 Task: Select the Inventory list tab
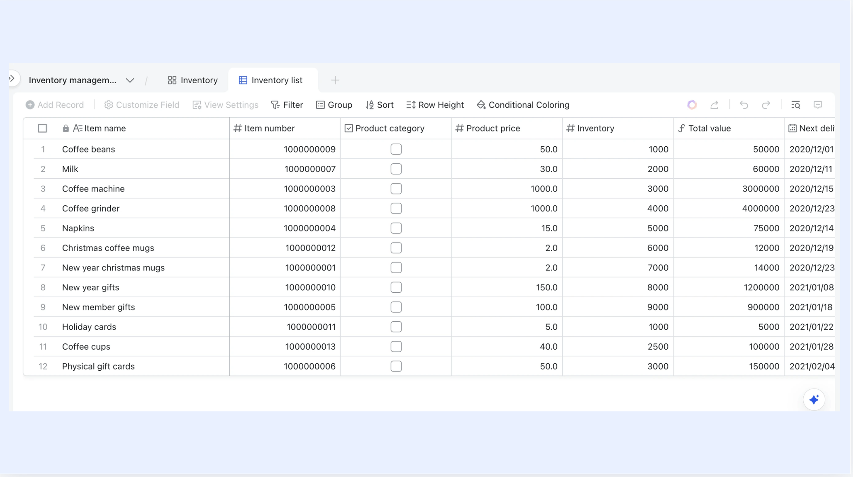click(x=271, y=80)
